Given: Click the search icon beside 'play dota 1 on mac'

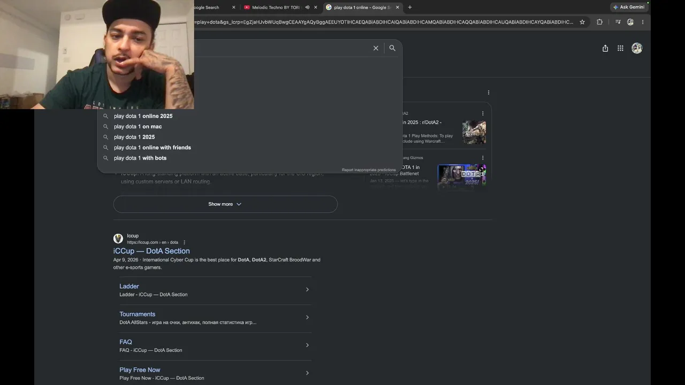Looking at the screenshot, I should point(105,127).
